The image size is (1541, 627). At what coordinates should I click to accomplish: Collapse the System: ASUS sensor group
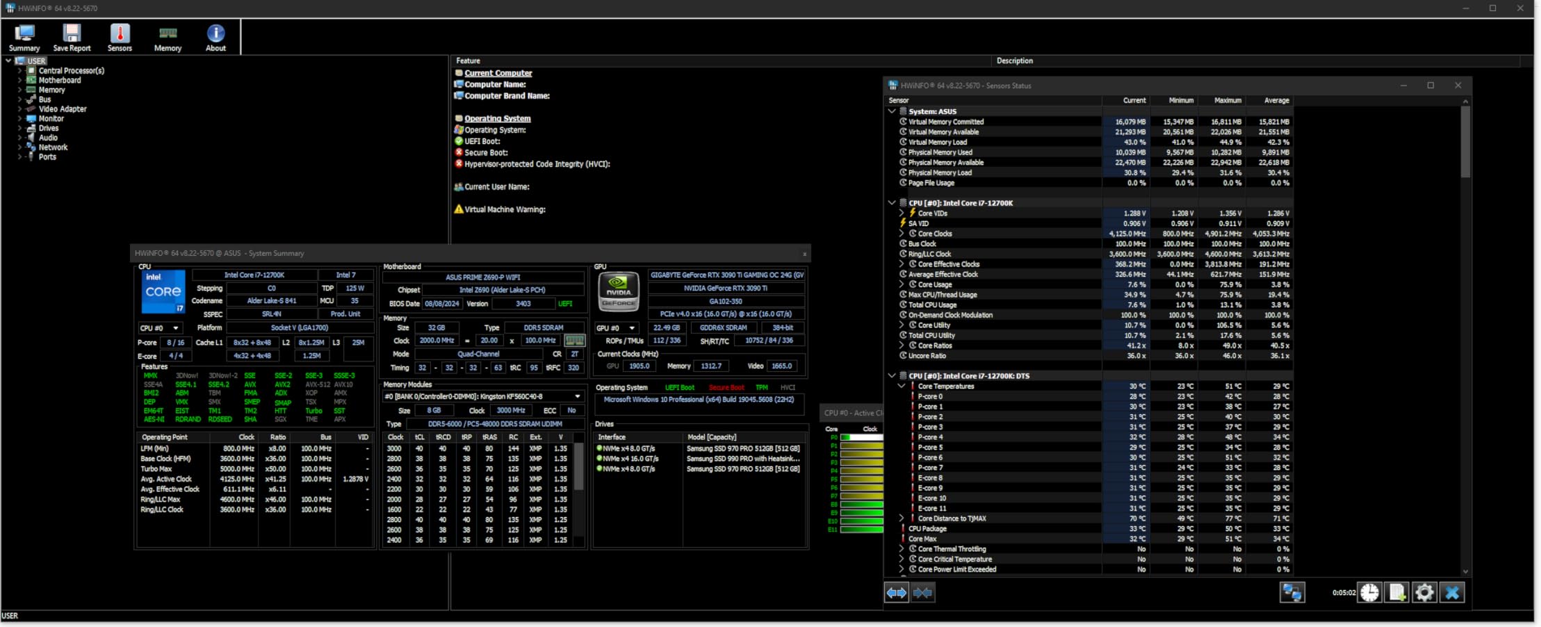coord(892,111)
